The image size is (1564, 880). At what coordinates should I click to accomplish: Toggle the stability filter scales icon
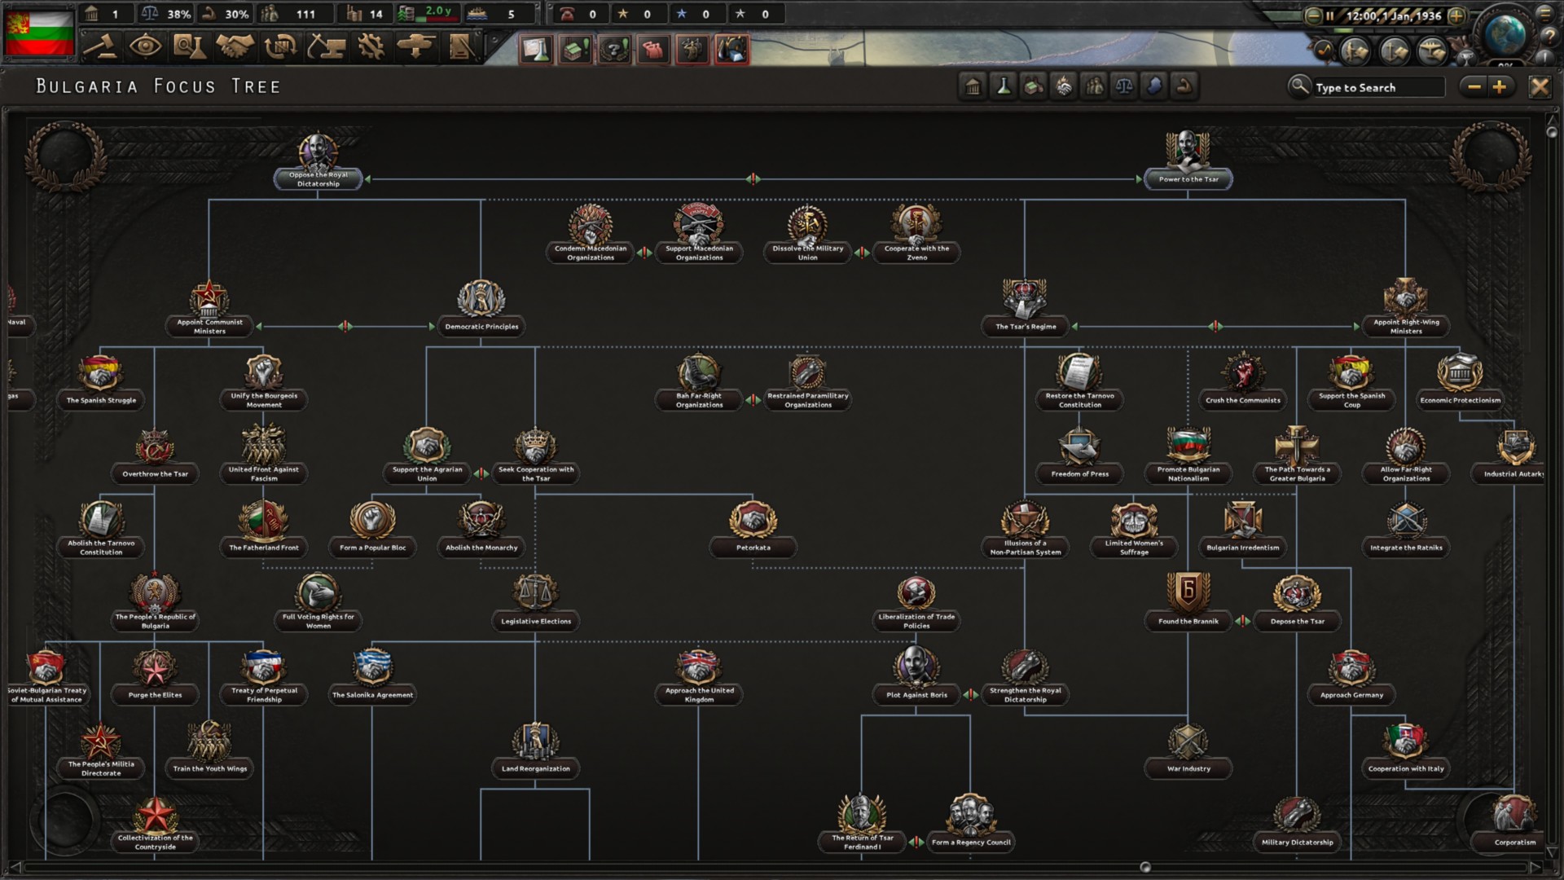[1124, 86]
